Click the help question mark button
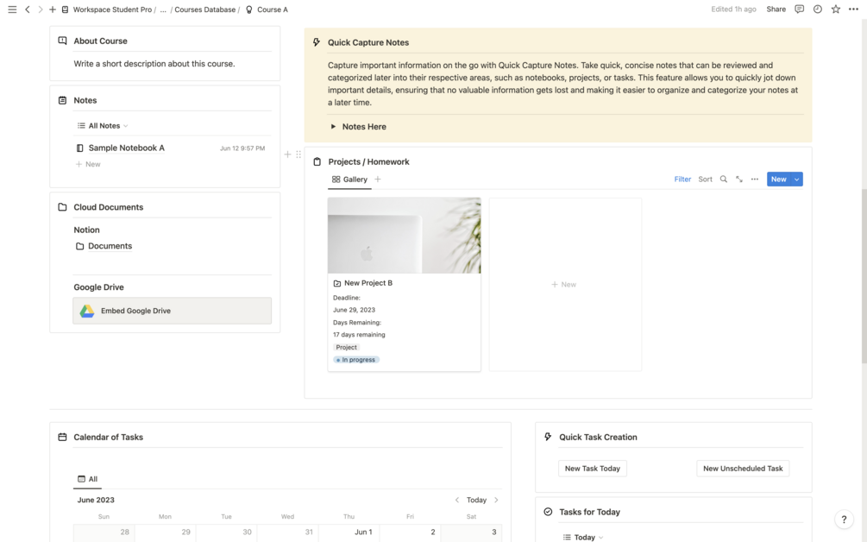This screenshot has width=867, height=542. pos(844,519)
